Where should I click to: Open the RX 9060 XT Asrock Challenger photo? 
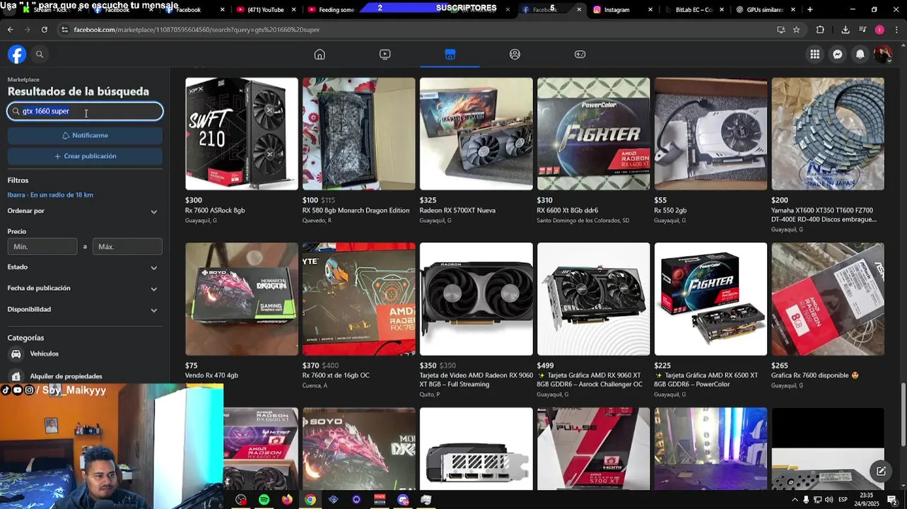[594, 299]
